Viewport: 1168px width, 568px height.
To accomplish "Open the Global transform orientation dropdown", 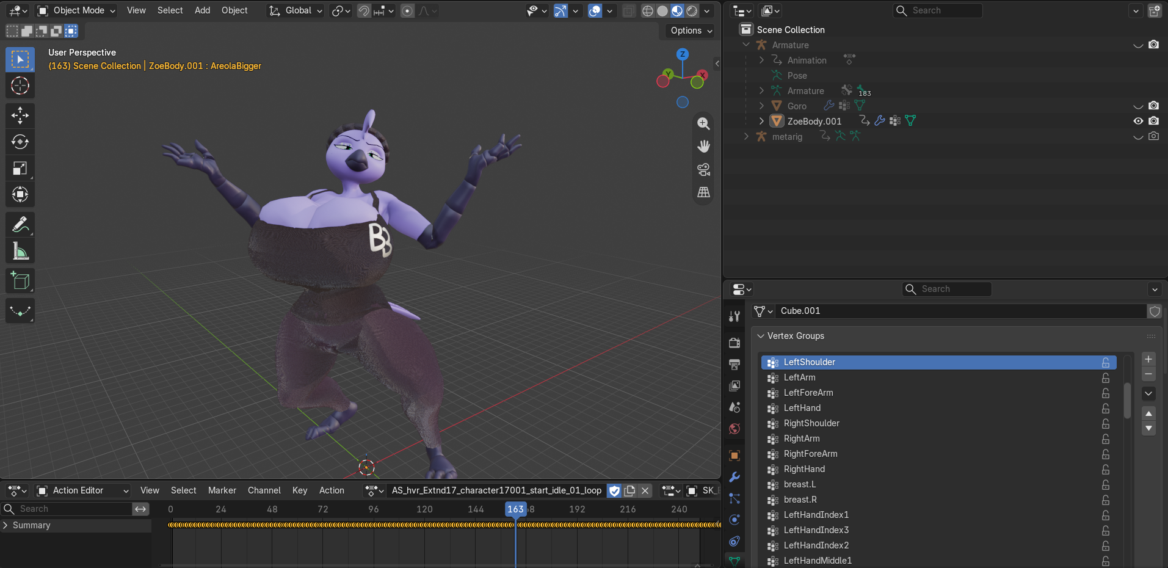I will (x=296, y=10).
